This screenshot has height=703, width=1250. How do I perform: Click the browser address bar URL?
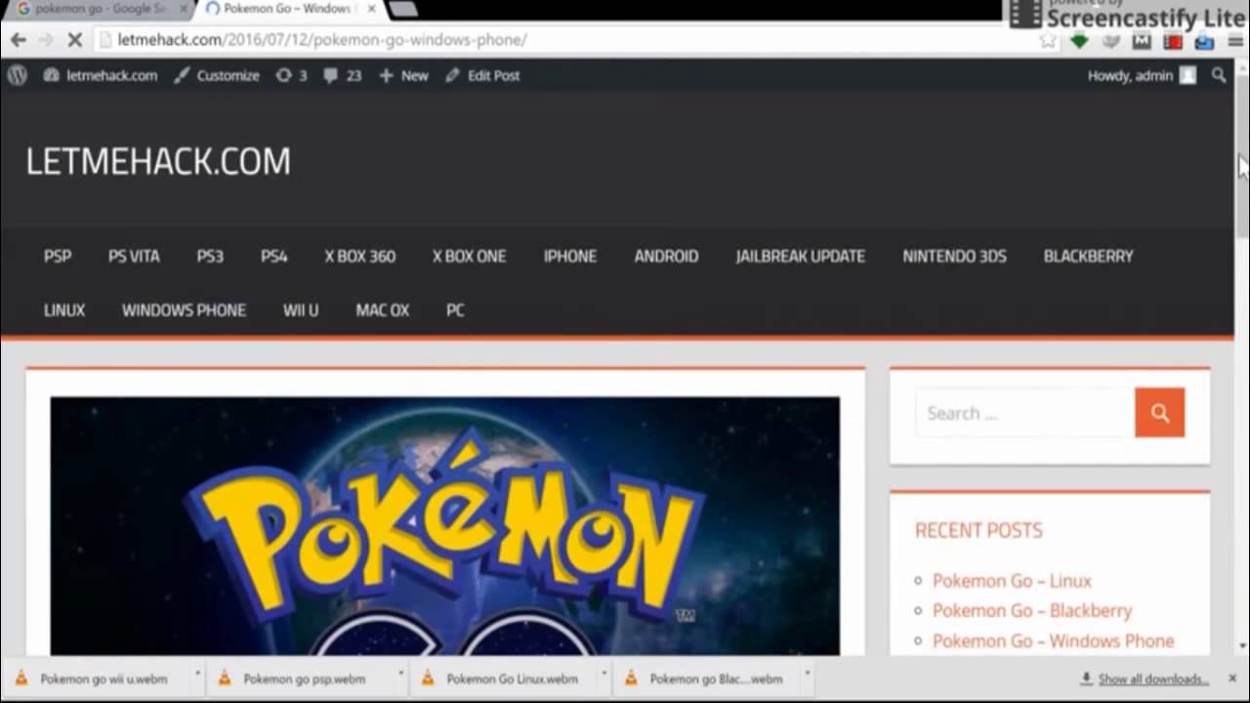pos(322,40)
